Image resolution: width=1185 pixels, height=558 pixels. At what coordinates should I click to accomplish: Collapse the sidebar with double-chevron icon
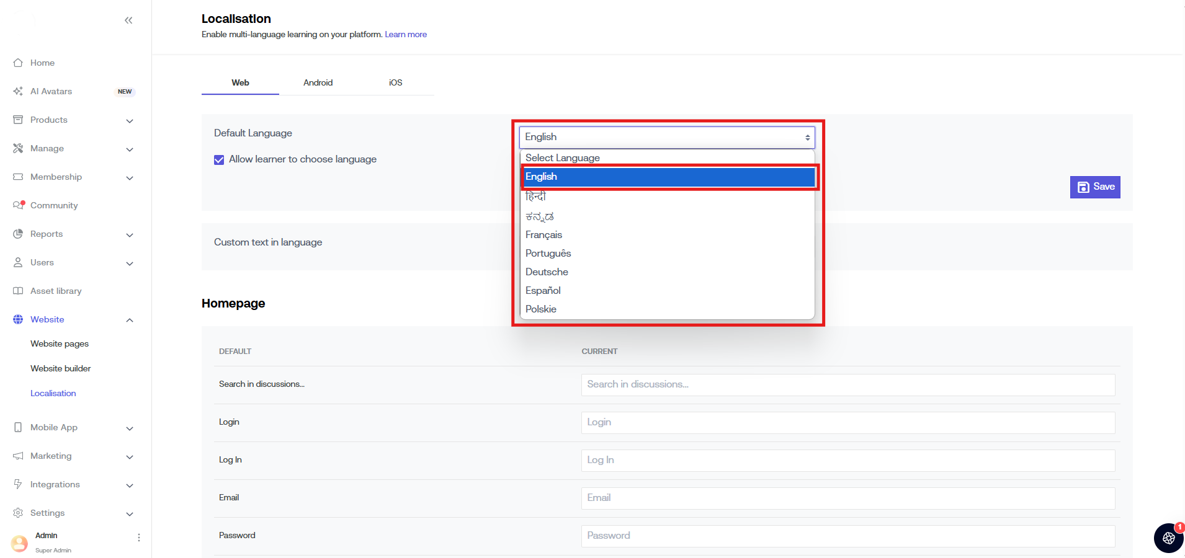128,20
